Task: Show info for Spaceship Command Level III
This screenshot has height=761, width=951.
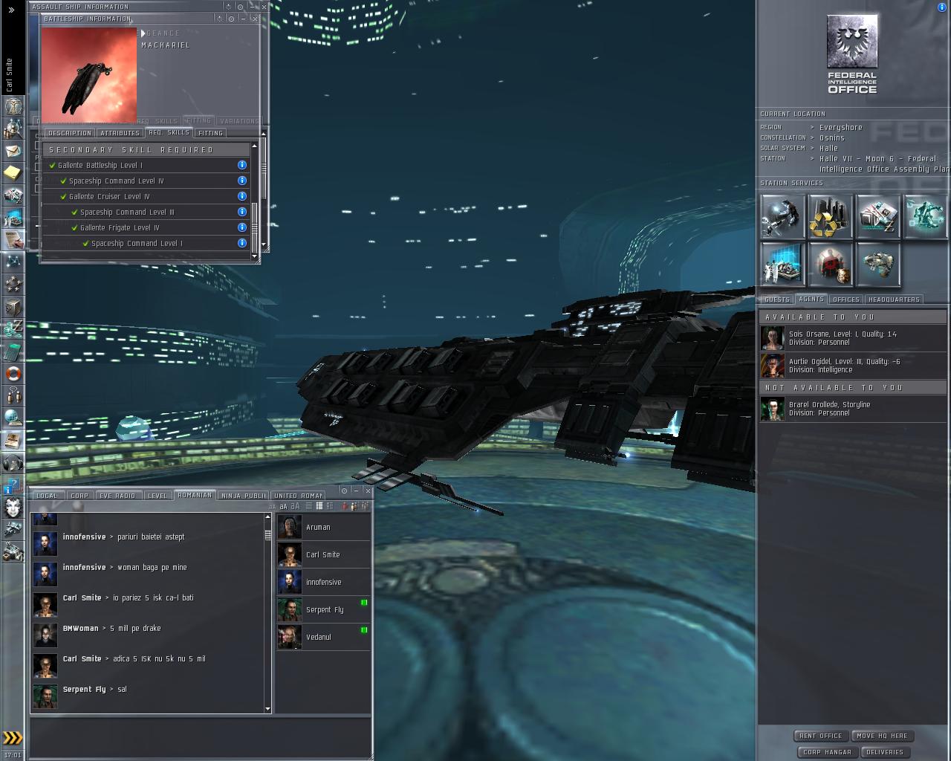Action: (242, 212)
